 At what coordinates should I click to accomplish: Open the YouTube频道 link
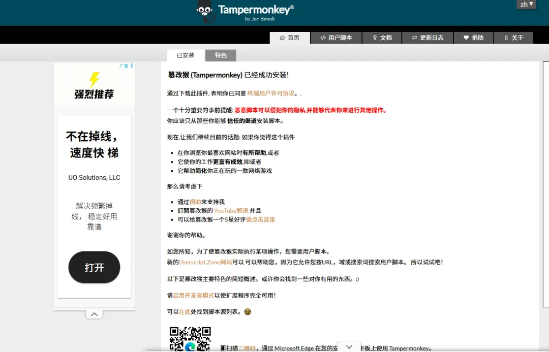[231, 211]
